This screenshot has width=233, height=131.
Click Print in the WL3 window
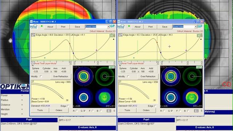pos(63,27)
